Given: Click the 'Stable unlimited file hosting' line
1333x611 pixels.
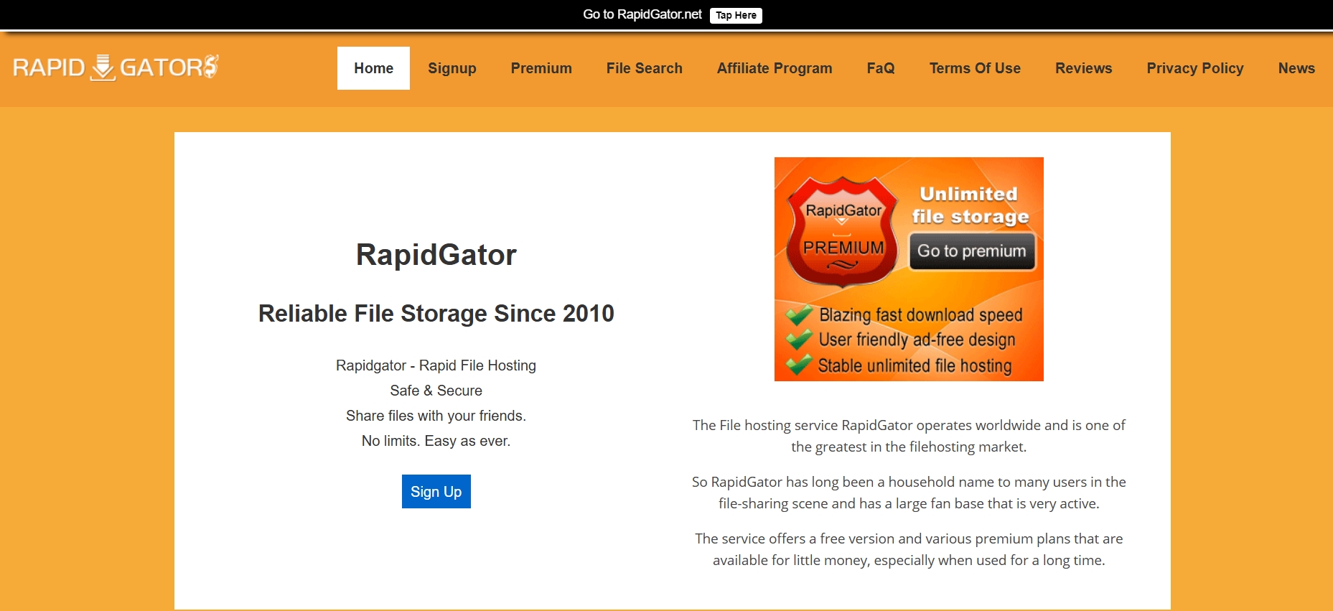Looking at the screenshot, I should coord(915,365).
